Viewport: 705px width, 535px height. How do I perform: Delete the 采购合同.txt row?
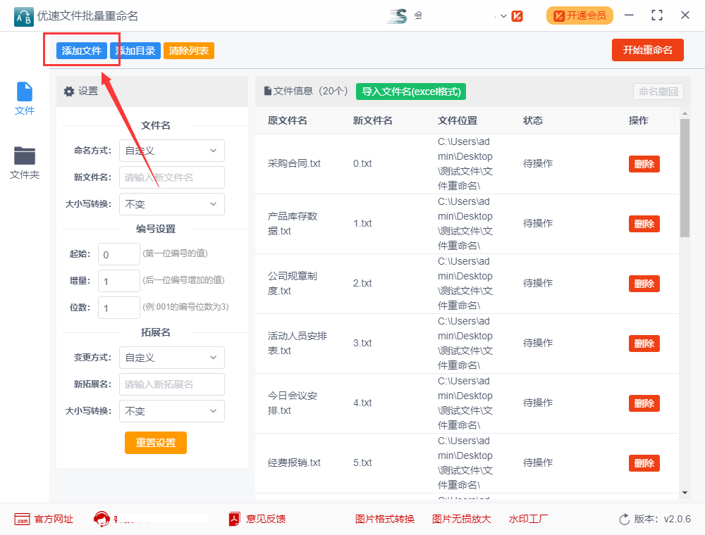click(644, 164)
